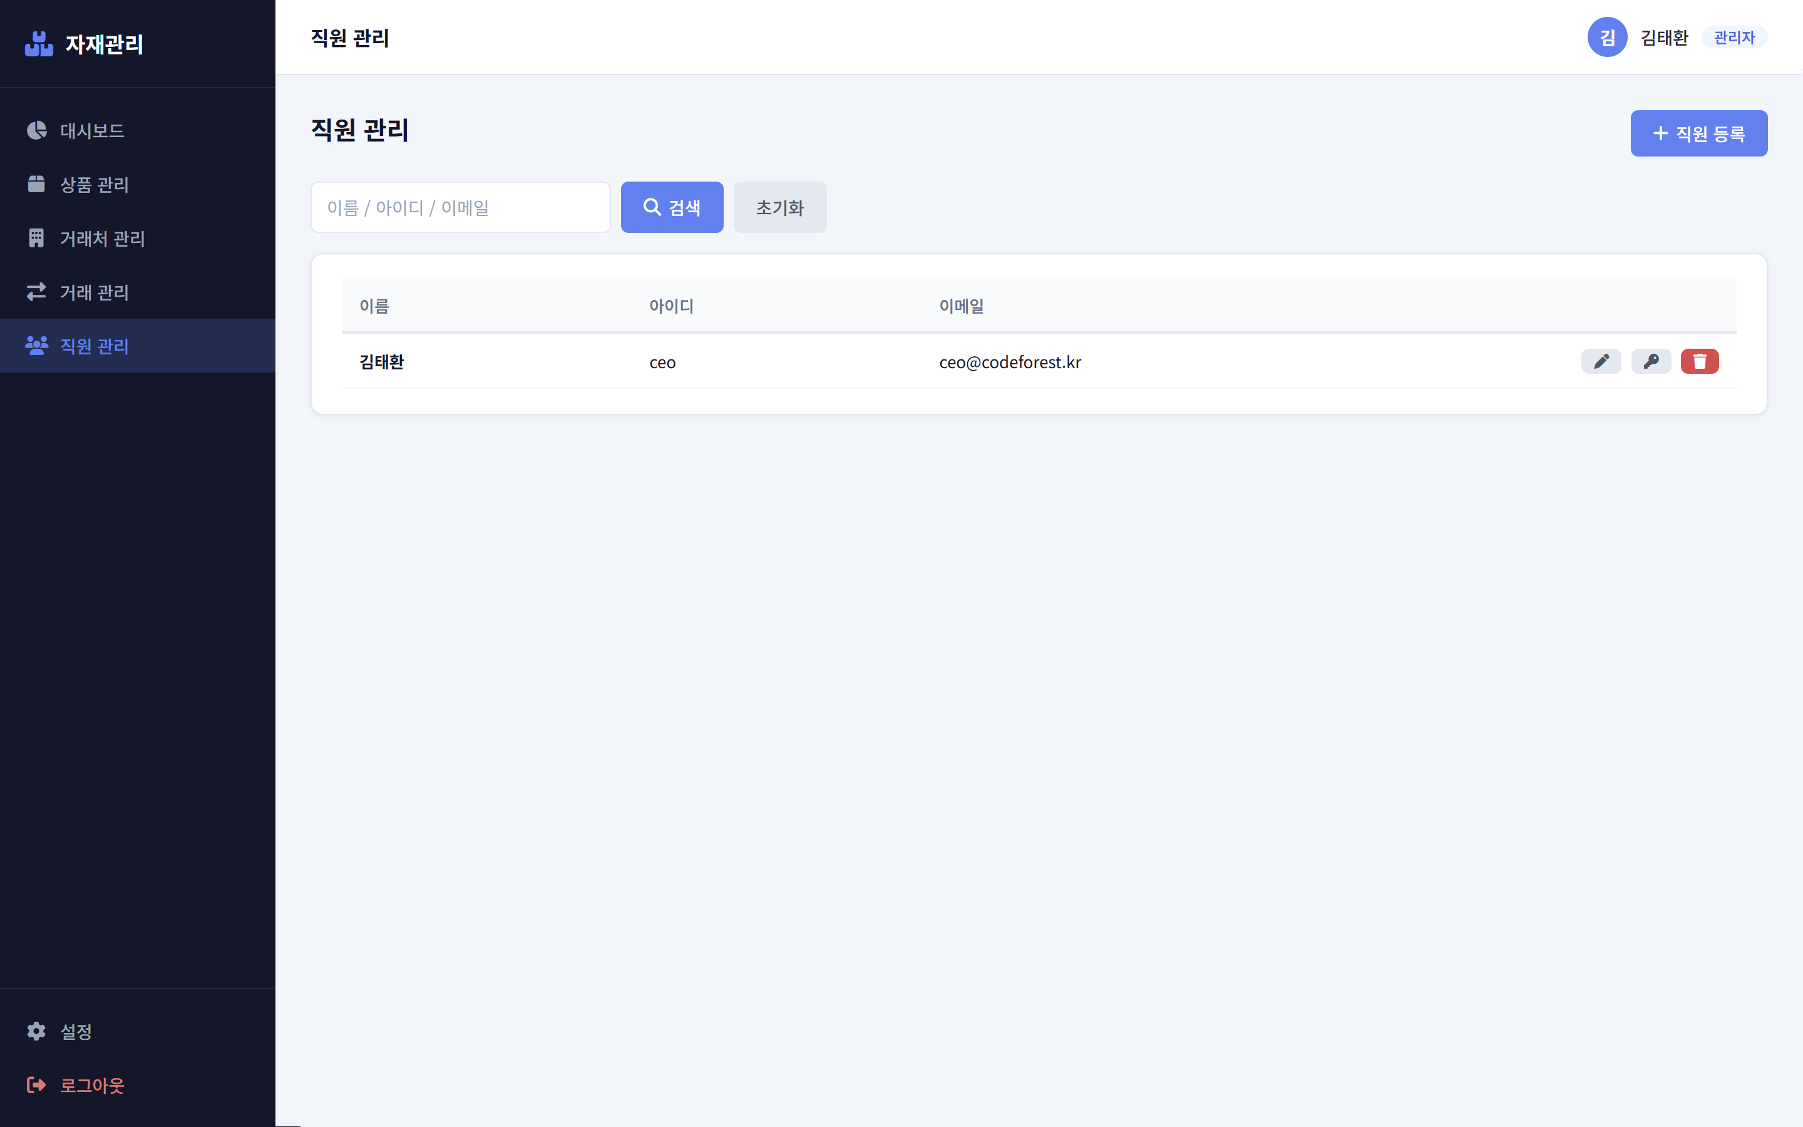This screenshot has height=1127, width=1803.
Task: Delete 김태환 with red trash icon
Action: point(1700,361)
